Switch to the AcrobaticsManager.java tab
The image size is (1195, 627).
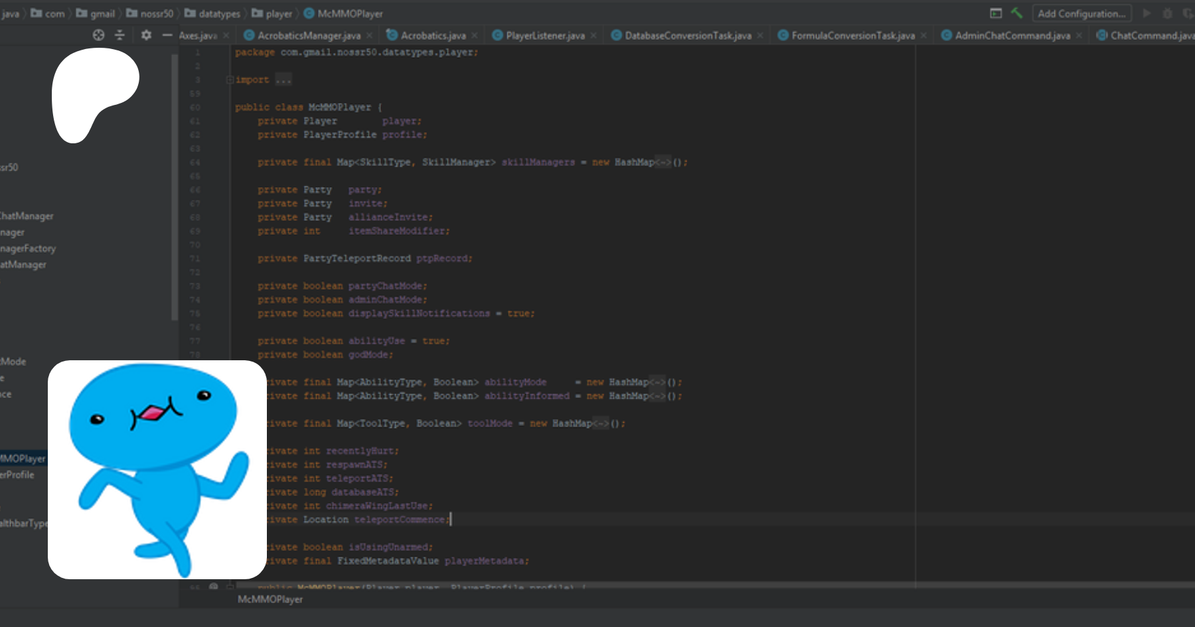point(309,35)
